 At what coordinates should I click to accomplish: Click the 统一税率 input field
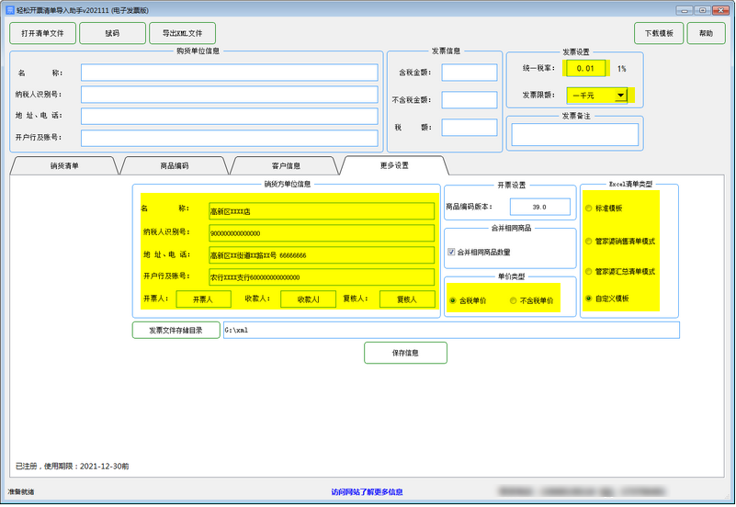point(585,69)
